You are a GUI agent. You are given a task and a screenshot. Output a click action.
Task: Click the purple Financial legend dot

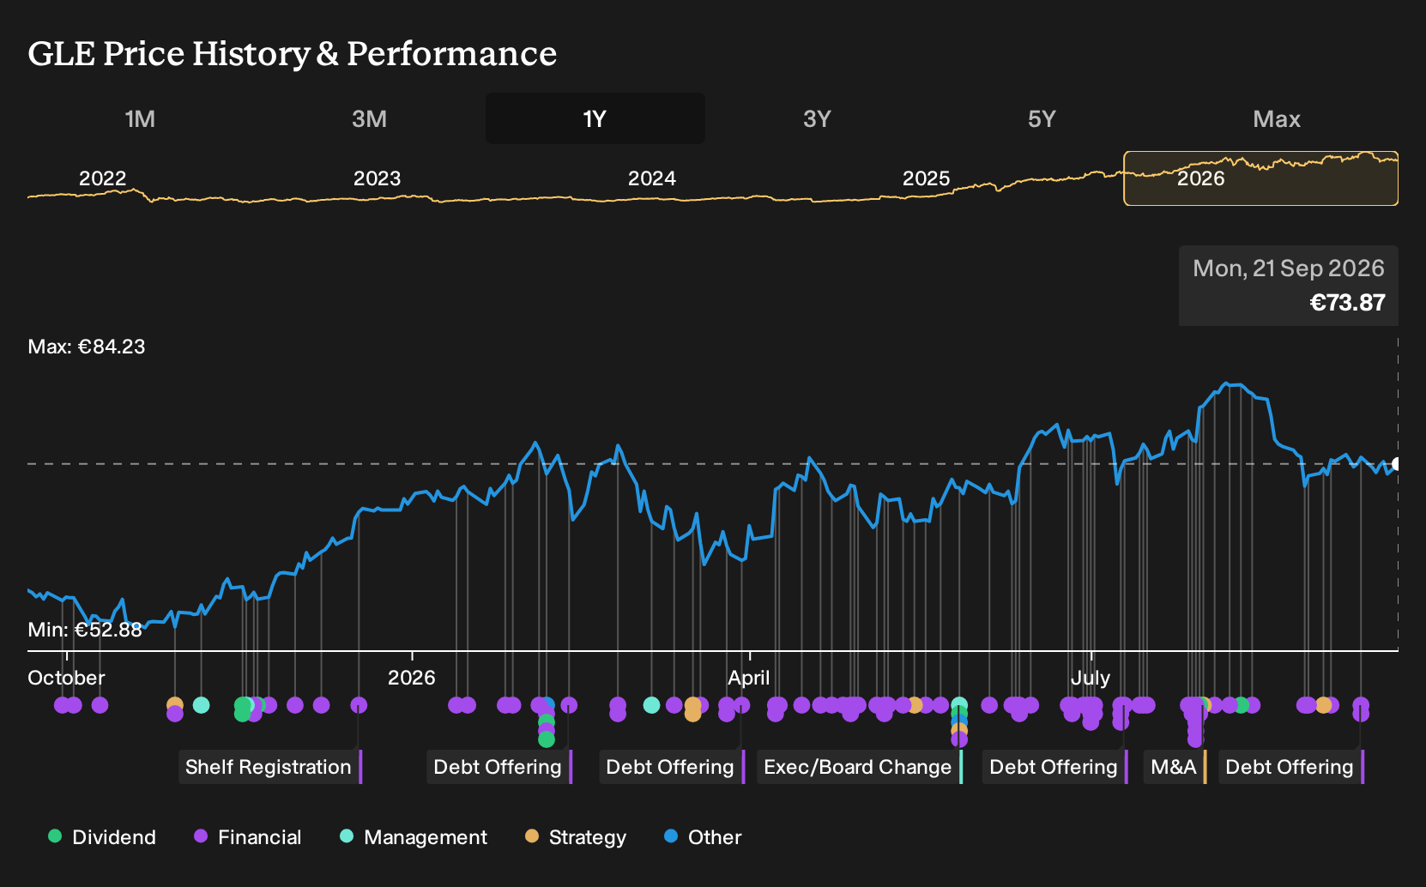tap(201, 836)
